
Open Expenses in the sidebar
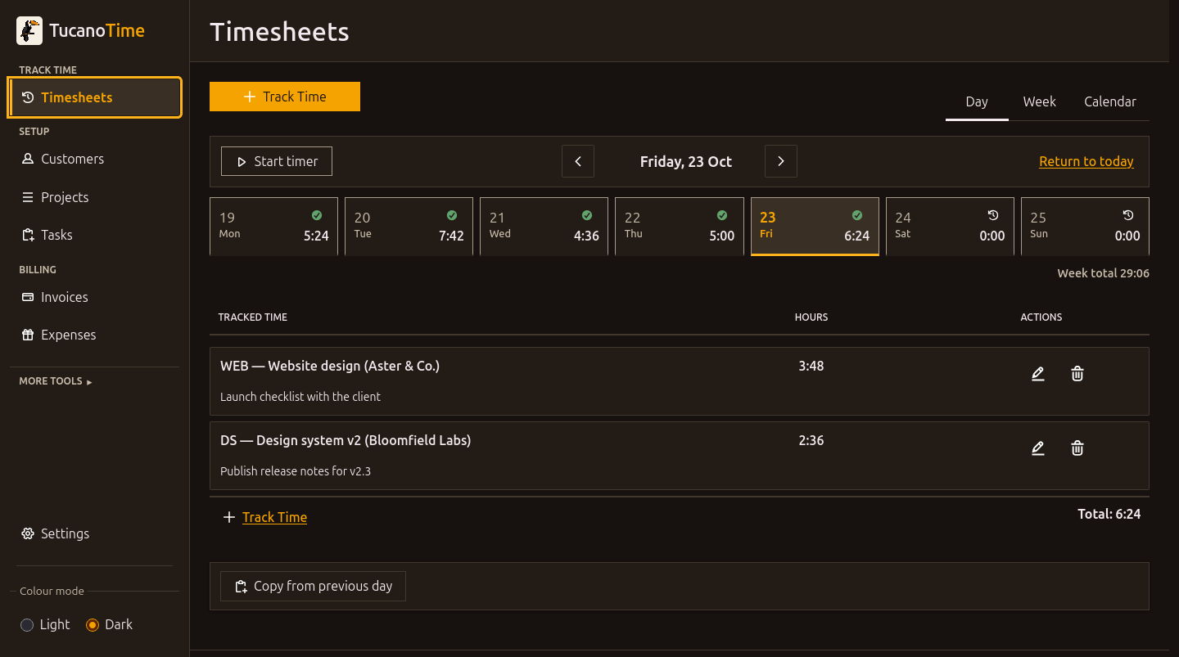tap(95, 335)
